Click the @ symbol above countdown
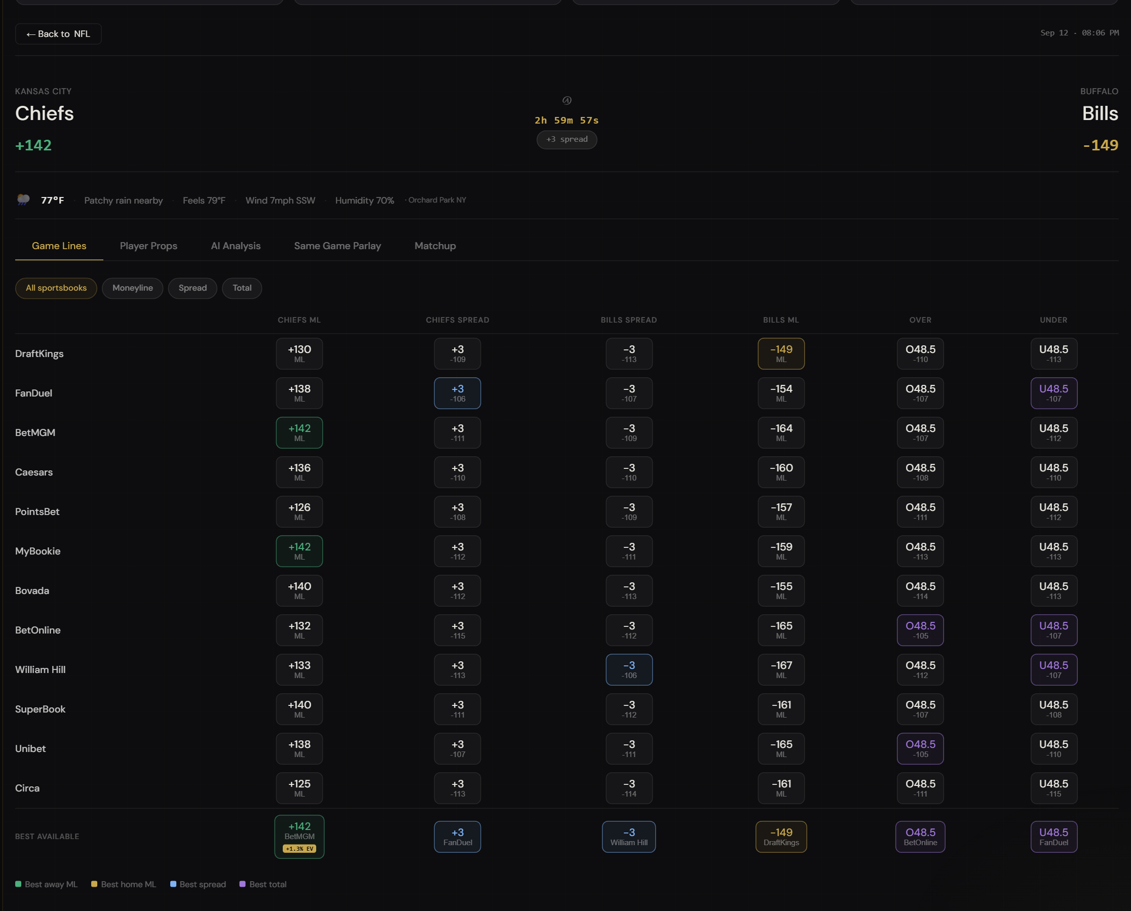Viewport: 1131px width, 911px height. 567,100
